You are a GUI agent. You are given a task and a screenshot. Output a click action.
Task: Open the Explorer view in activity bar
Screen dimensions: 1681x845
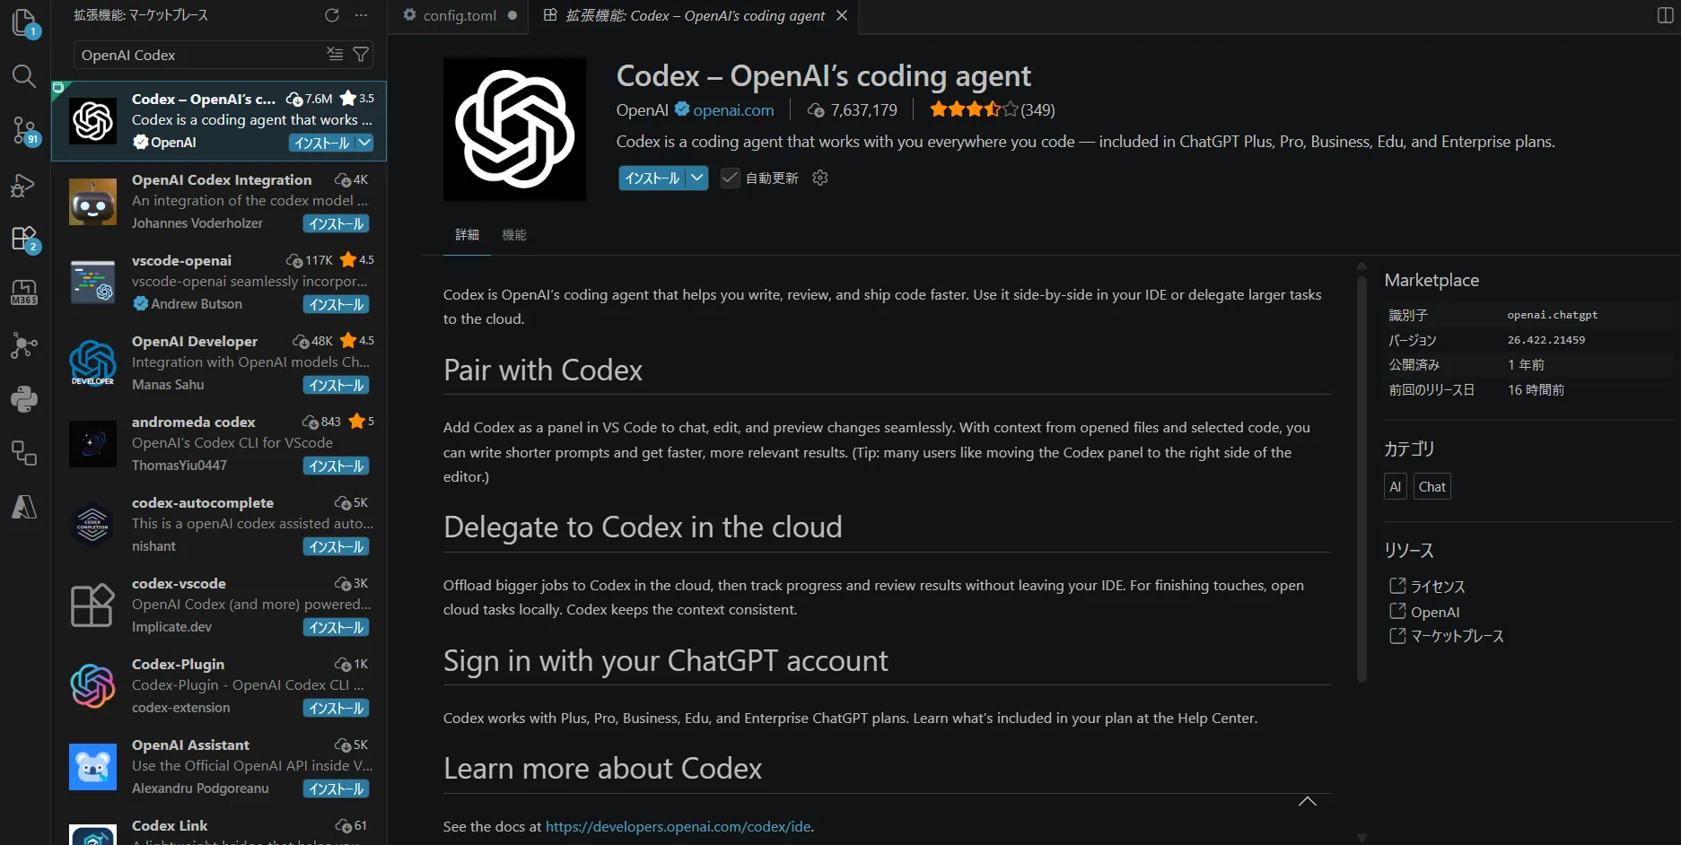coord(24,22)
